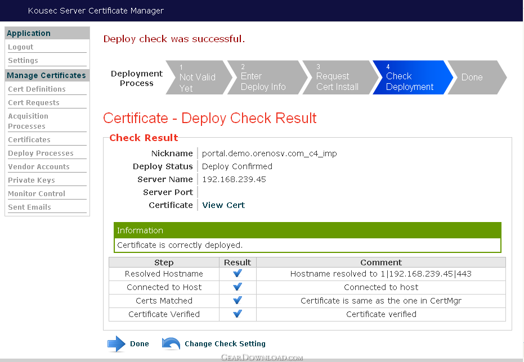Image resolution: width=524 pixels, height=362 pixels.
Task: Select step 3 Request Cert Install
Action: click(340, 78)
